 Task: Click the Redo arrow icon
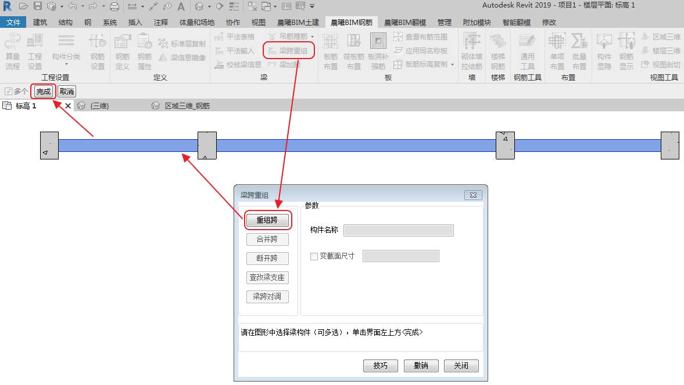point(93,6)
